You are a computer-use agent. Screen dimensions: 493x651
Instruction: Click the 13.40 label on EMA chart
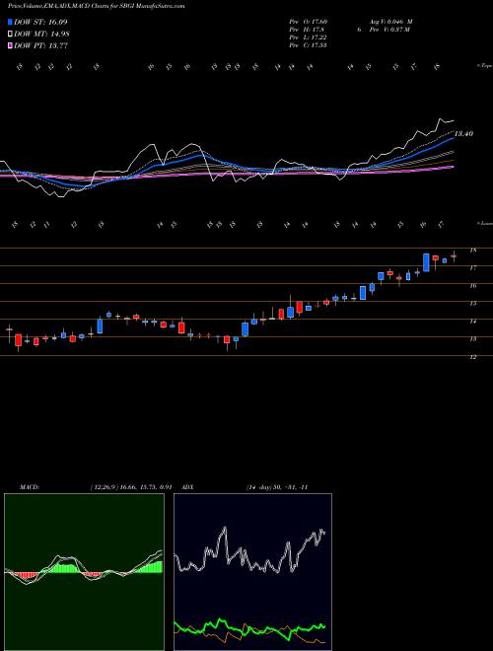click(463, 134)
